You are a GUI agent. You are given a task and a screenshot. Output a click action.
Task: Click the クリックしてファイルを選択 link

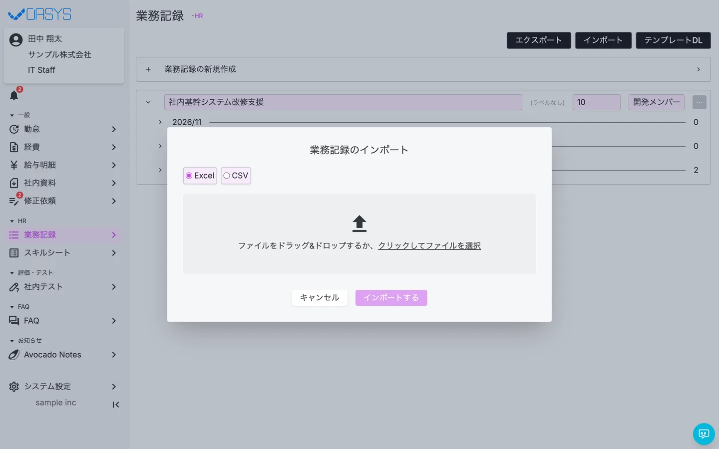(429, 245)
